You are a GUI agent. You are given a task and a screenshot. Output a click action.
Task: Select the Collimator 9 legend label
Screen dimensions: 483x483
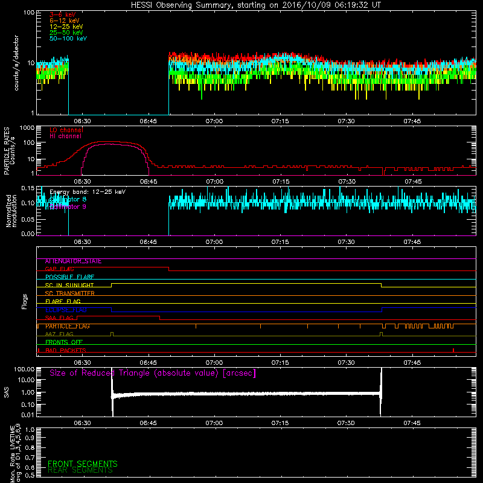point(68,206)
